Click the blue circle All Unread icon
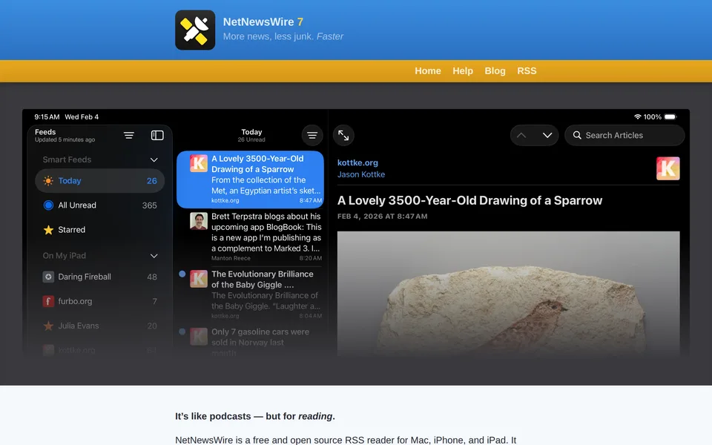 click(48, 205)
